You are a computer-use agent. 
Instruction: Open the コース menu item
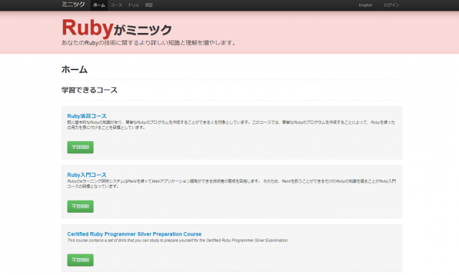[116, 5]
